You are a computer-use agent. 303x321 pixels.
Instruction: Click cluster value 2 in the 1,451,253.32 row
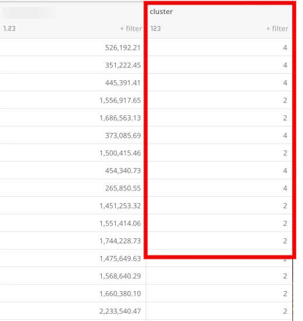pyautogui.click(x=285, y=206)
